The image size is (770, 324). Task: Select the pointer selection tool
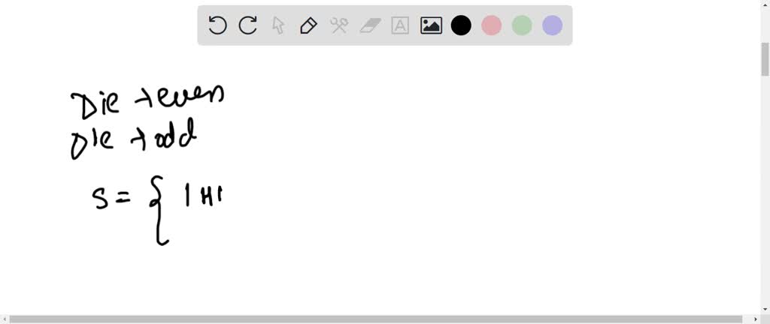point(278,25)
